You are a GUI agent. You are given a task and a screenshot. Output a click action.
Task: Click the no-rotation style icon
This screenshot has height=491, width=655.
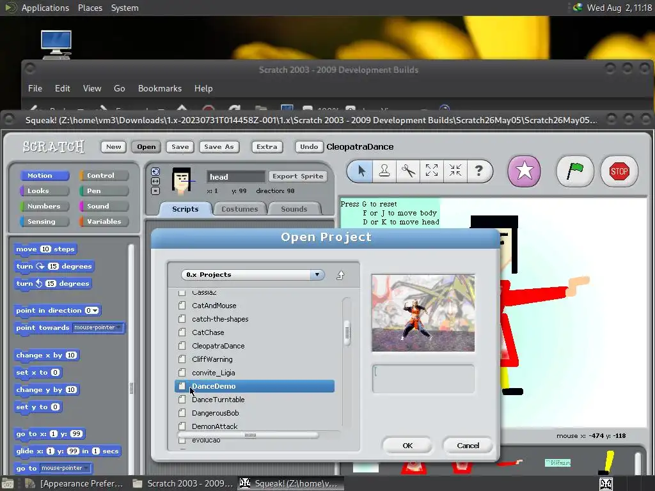(155, 191)
